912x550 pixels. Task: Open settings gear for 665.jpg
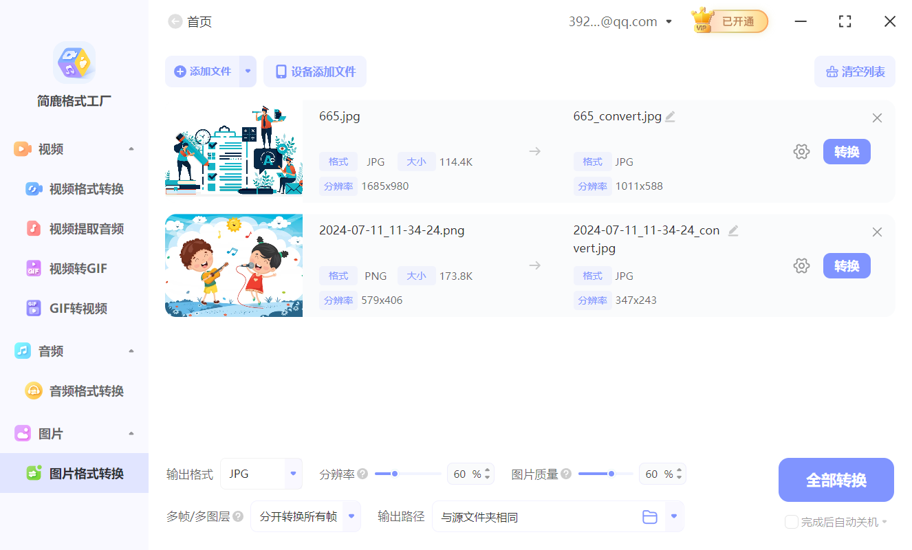point(801,151)
